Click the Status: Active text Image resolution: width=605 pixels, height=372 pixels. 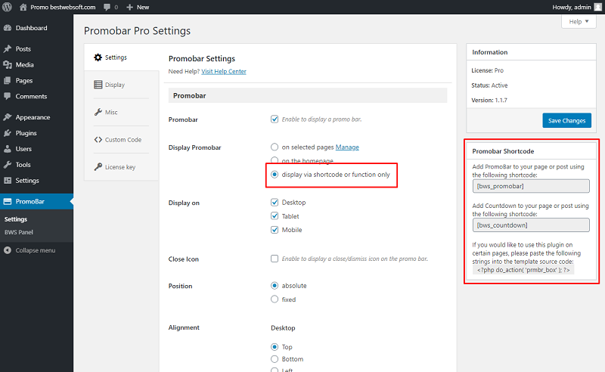pos(489,85)
